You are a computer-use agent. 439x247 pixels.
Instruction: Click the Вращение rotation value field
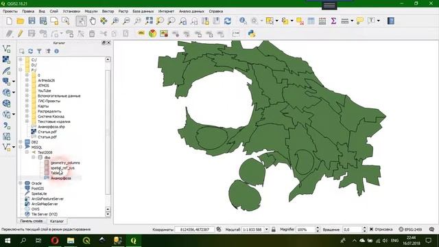pyautogui.click(x=353, y=229)
